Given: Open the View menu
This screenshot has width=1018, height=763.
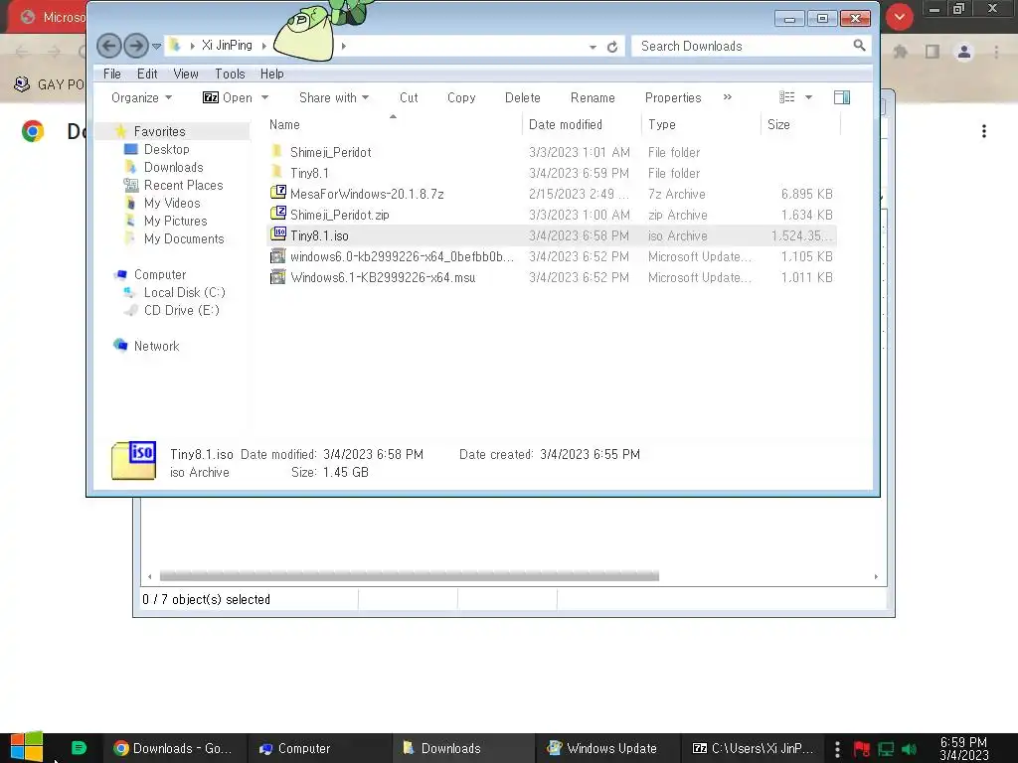Looking at the screenshot, I should pyautogui.click(x=186, y=74).
